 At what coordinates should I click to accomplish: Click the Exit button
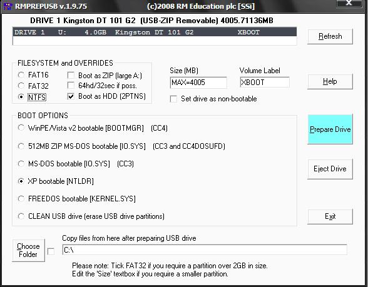point(330,216)
